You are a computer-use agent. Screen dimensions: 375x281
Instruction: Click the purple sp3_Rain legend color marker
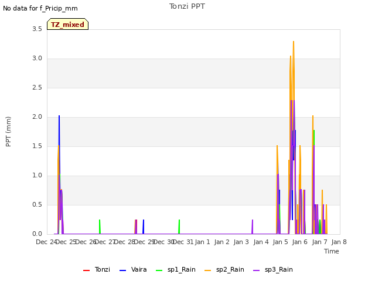pyautogui.click(x=257, y=270)
